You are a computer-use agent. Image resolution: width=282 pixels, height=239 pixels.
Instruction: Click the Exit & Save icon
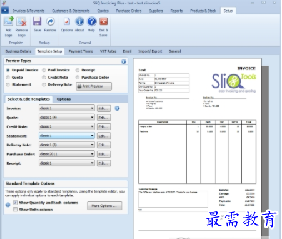[103, 21]
